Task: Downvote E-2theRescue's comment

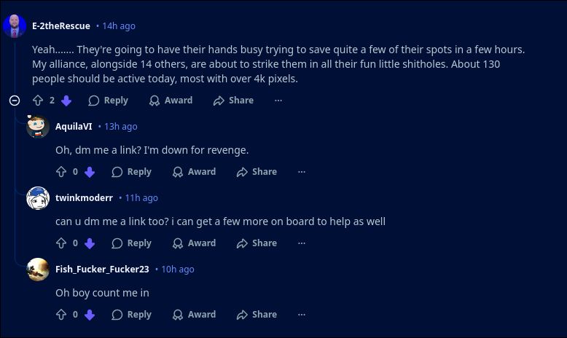Action: pyautogui.click(x=66, y=101)
